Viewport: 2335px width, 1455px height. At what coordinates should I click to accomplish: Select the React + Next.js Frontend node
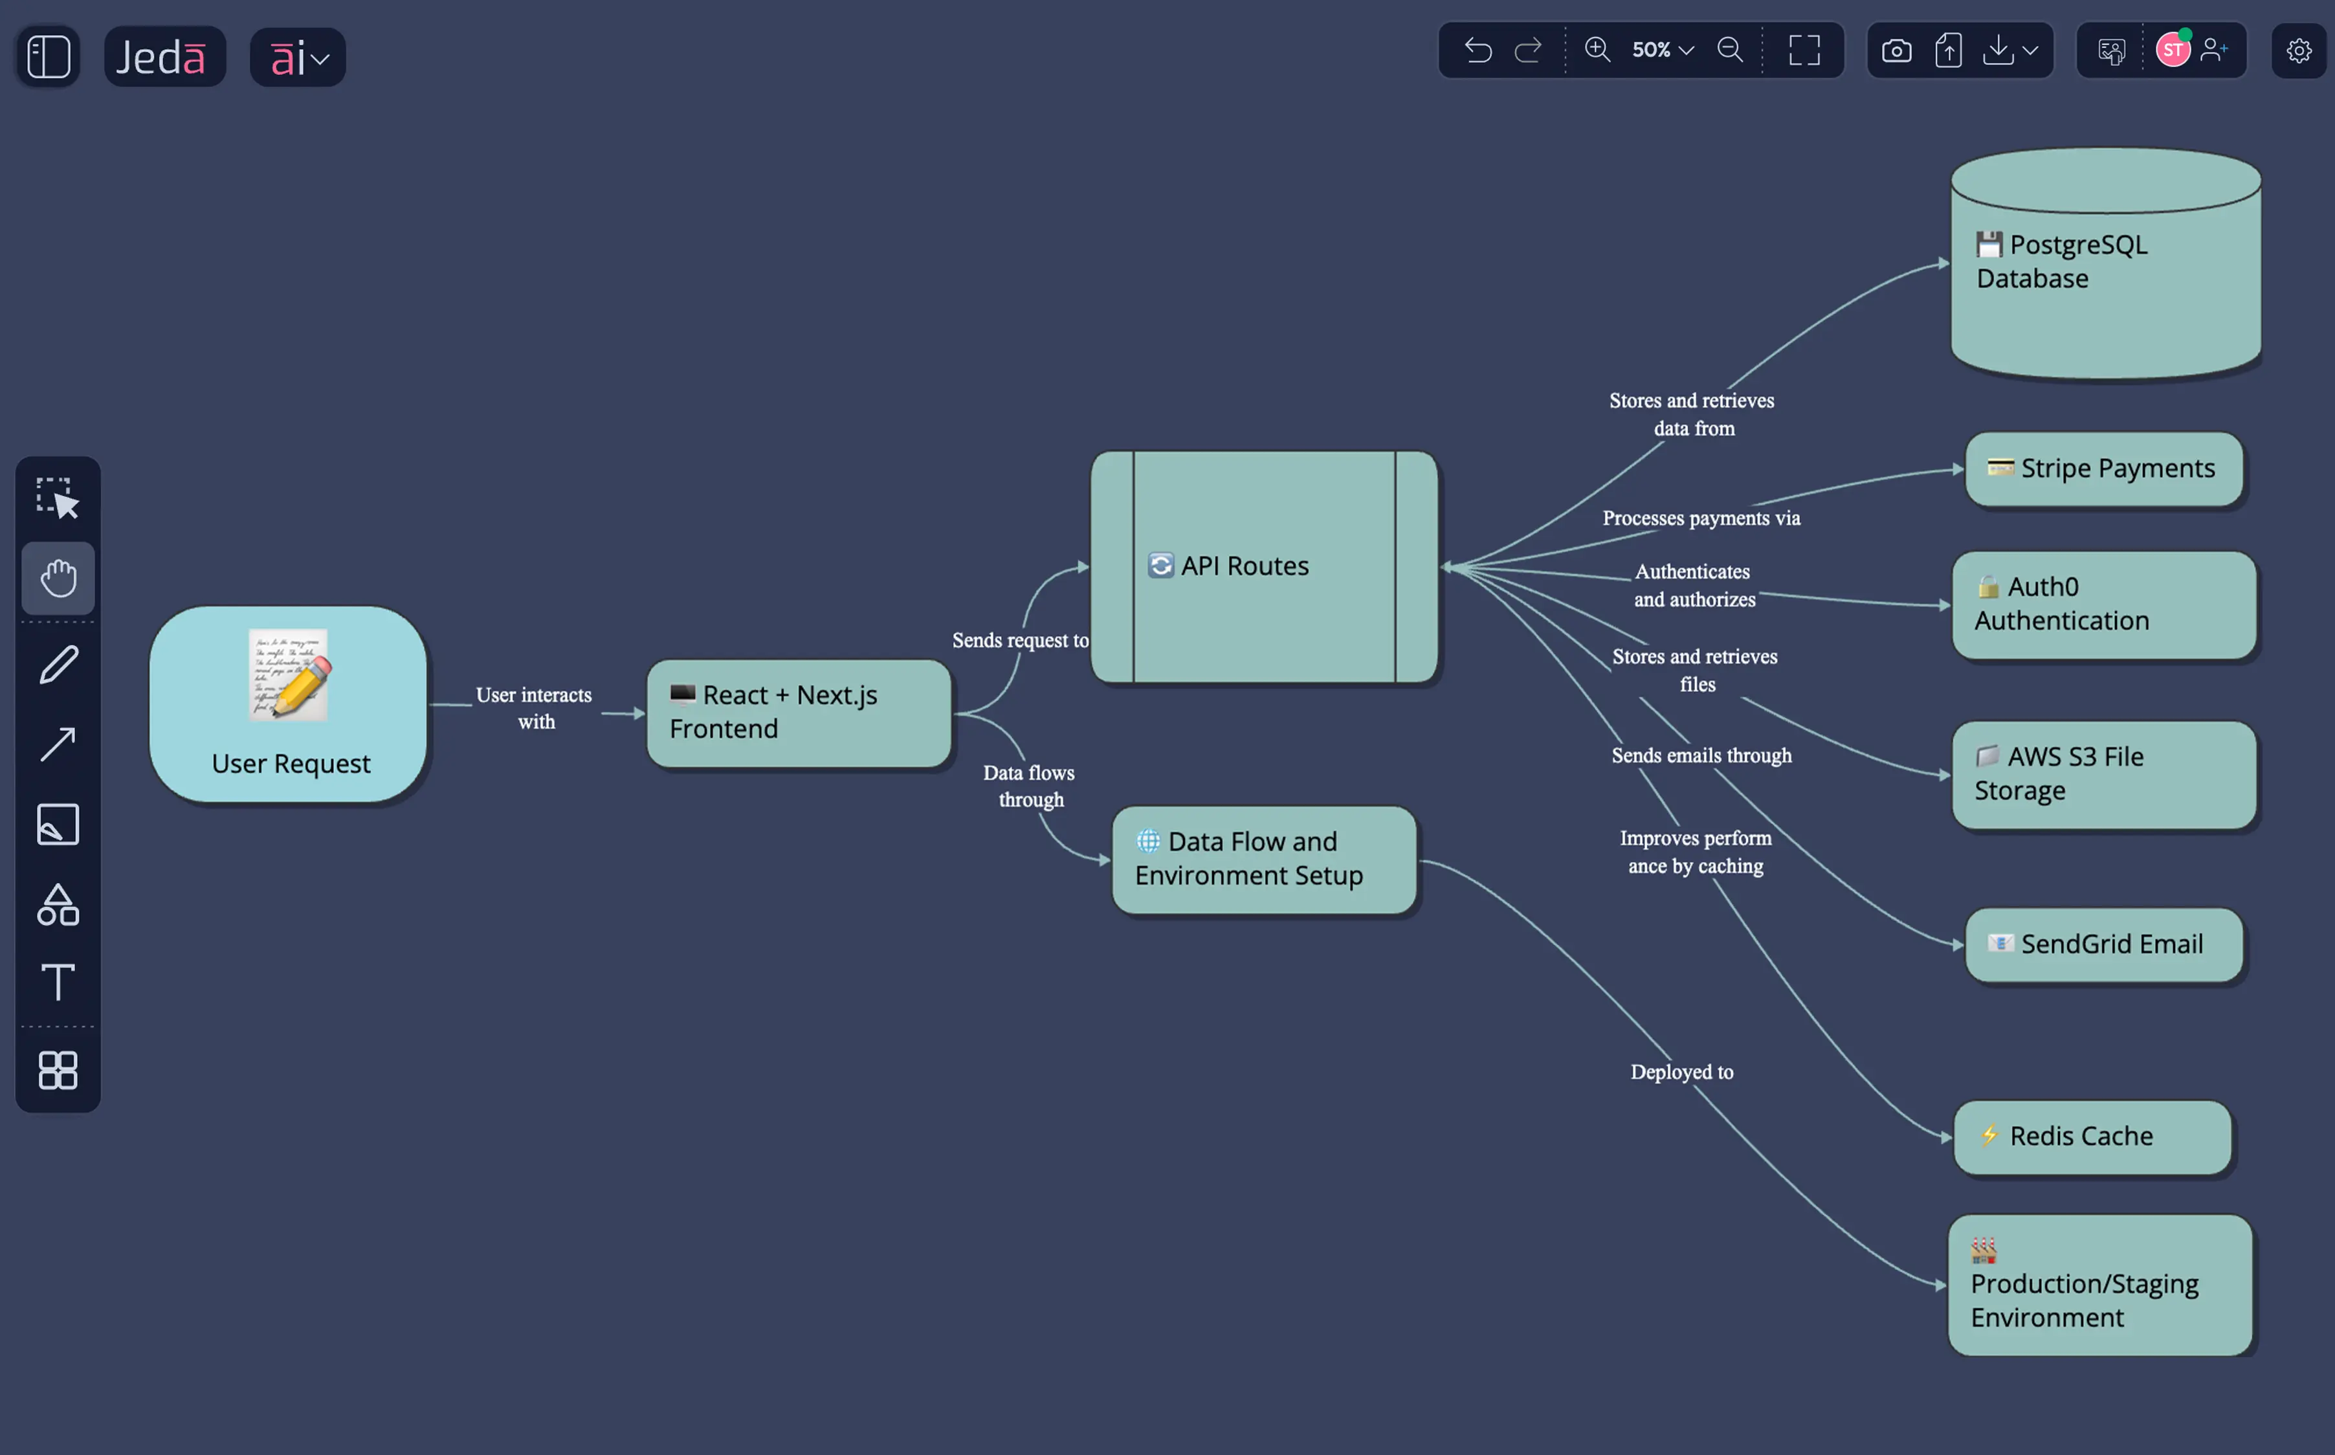click(799, 713)
